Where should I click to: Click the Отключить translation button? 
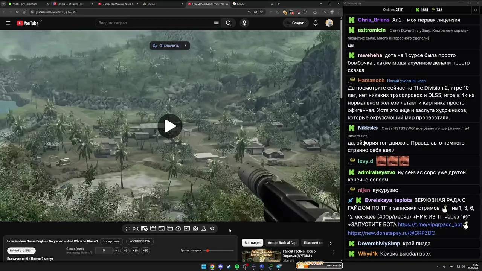coord(166,46)
